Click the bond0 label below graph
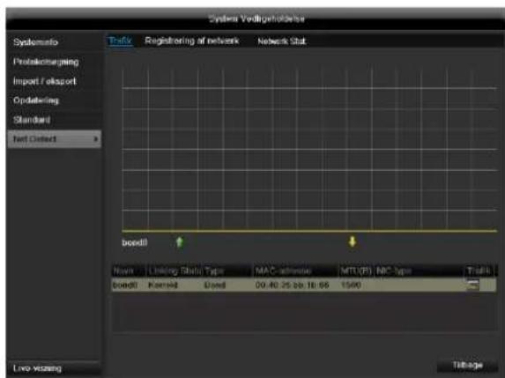The image size is (505, 378). point(135,242)
